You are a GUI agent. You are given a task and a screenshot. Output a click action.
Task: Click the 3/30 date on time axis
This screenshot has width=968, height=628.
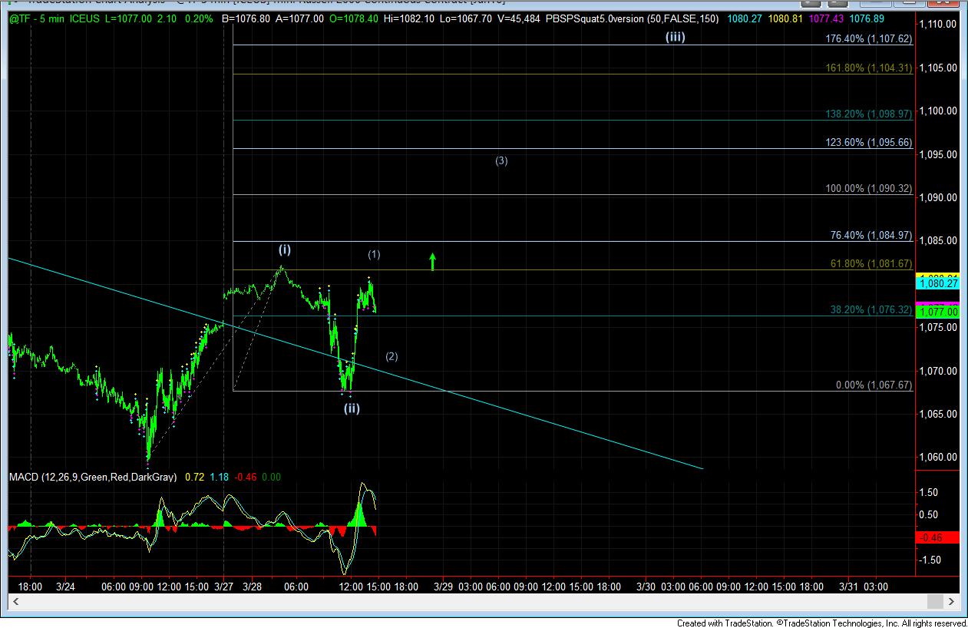(646, 587)
